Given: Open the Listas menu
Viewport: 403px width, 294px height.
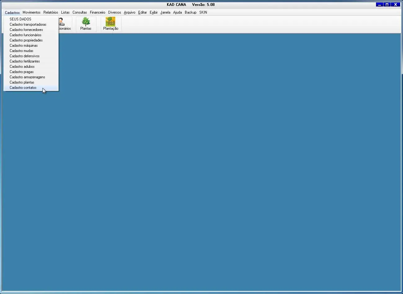Looking at the screenshot, I should 65,12.
